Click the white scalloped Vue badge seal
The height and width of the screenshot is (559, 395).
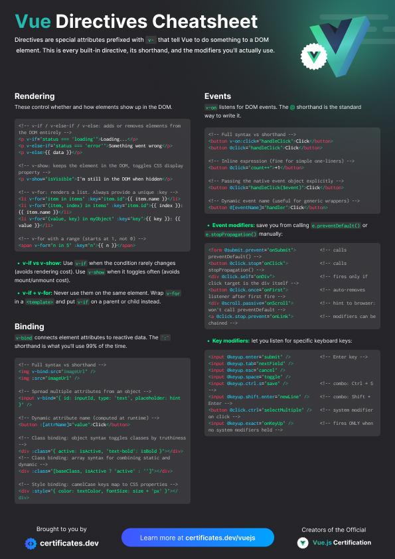(314, 56)
